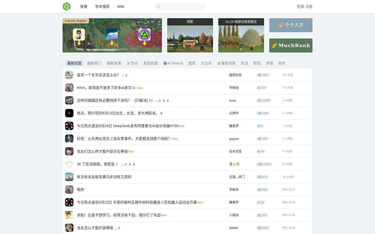
Task: Open author profile 小煤球
Action: [234, 215]
